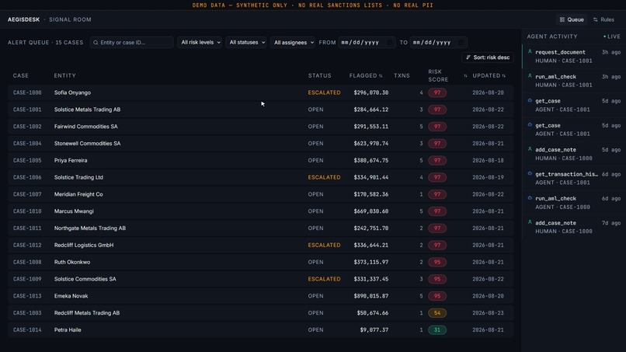Switch to the Queue view
626x352 pixels.
(x=572, y=19)
